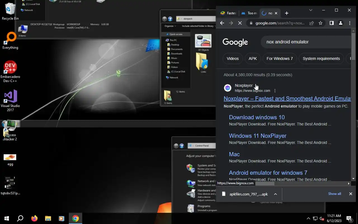358x224 pixels.
Task: Open the Chrome profile menu
Action: pyautogui.click(x=341, y=23)
